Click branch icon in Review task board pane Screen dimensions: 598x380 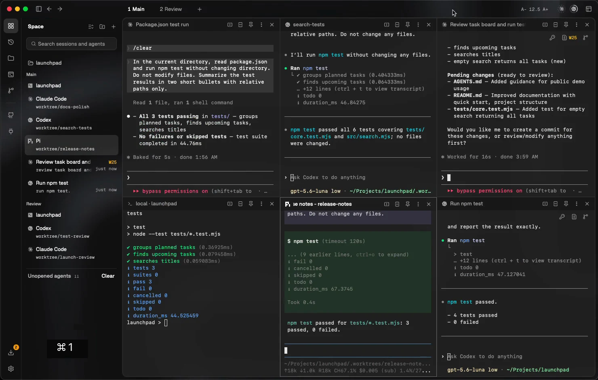coord(585,38)
